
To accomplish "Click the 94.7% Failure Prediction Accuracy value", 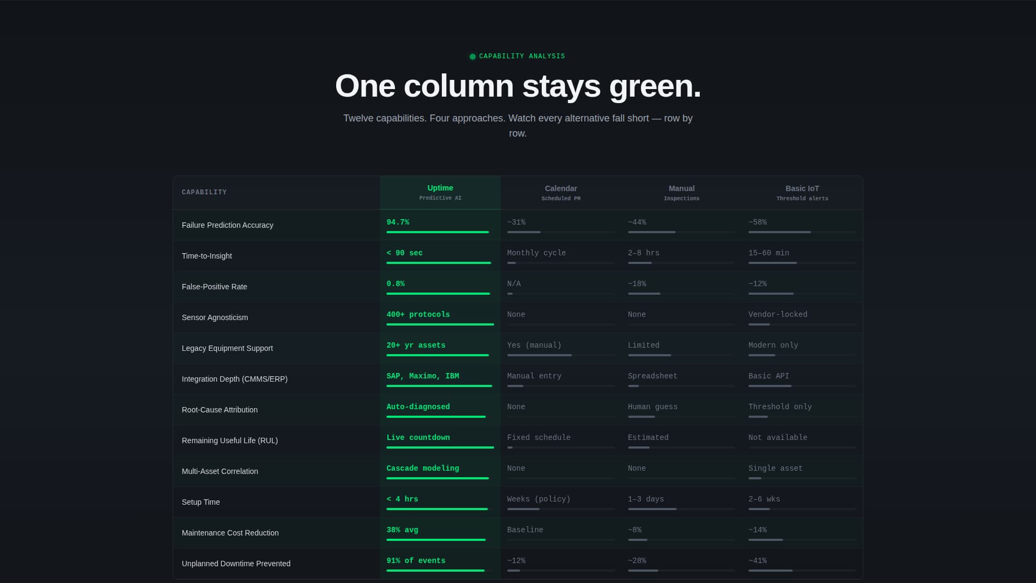I will 398,222.
